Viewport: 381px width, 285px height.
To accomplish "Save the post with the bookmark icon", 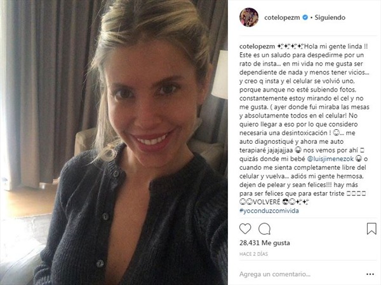I will coord(371,229).
